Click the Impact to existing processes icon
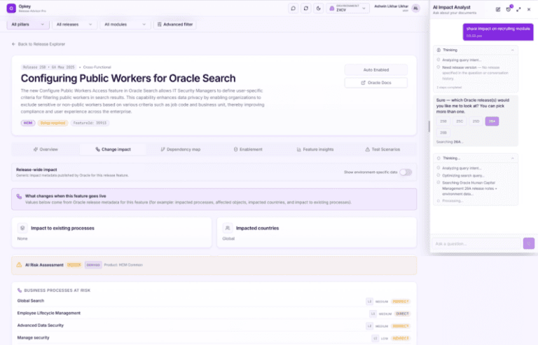 (x=22, y=228)
